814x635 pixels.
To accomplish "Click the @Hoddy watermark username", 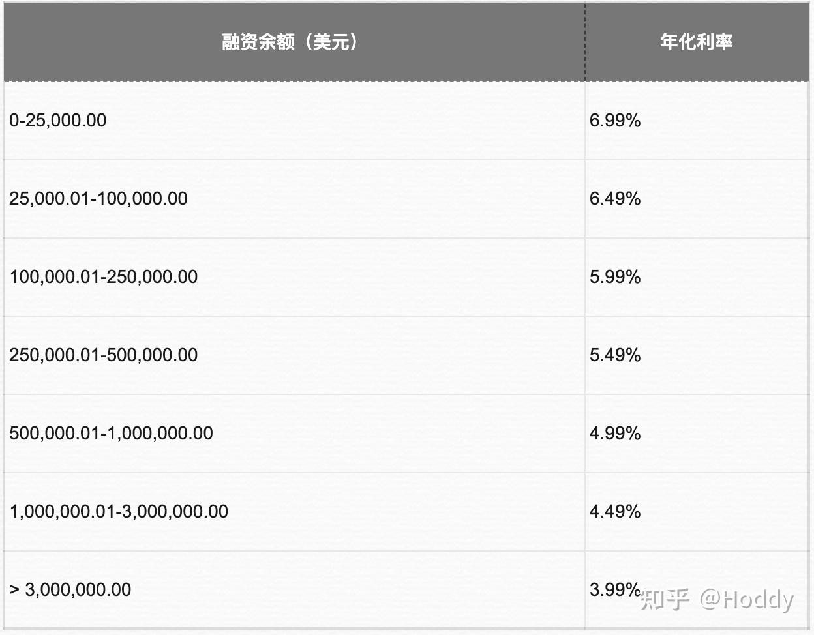I will [747, 599].
